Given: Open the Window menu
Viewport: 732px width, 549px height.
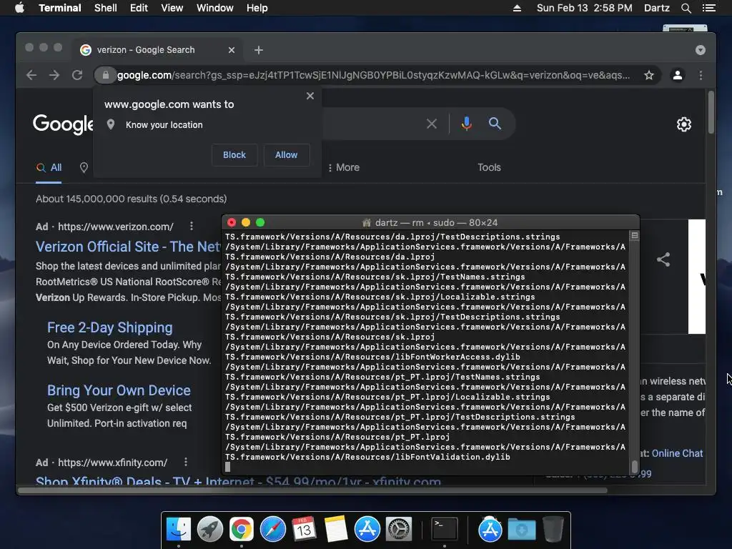Looking at the screenshot, I should click(214, 8).
